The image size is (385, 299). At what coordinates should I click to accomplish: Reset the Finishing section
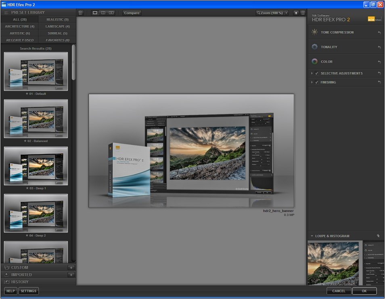(379, 82)
